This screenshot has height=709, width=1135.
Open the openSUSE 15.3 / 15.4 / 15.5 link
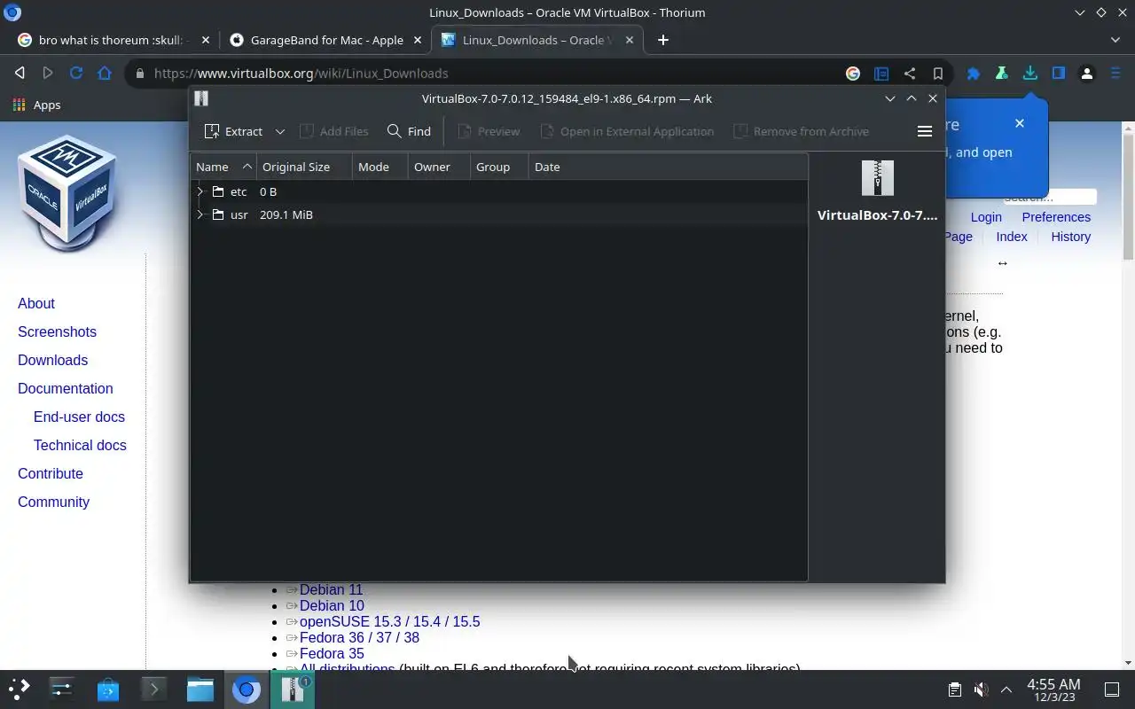(389, 622)
